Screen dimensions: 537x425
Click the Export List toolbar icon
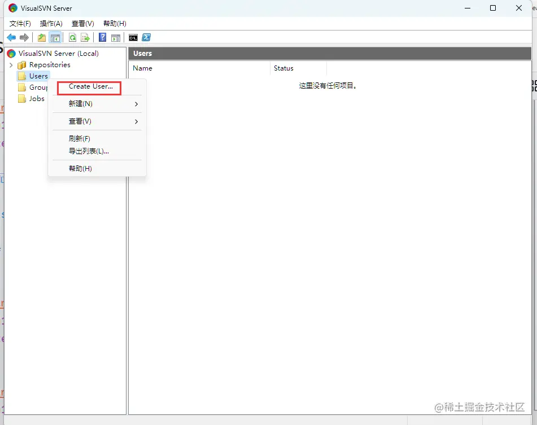pos(85,38)
